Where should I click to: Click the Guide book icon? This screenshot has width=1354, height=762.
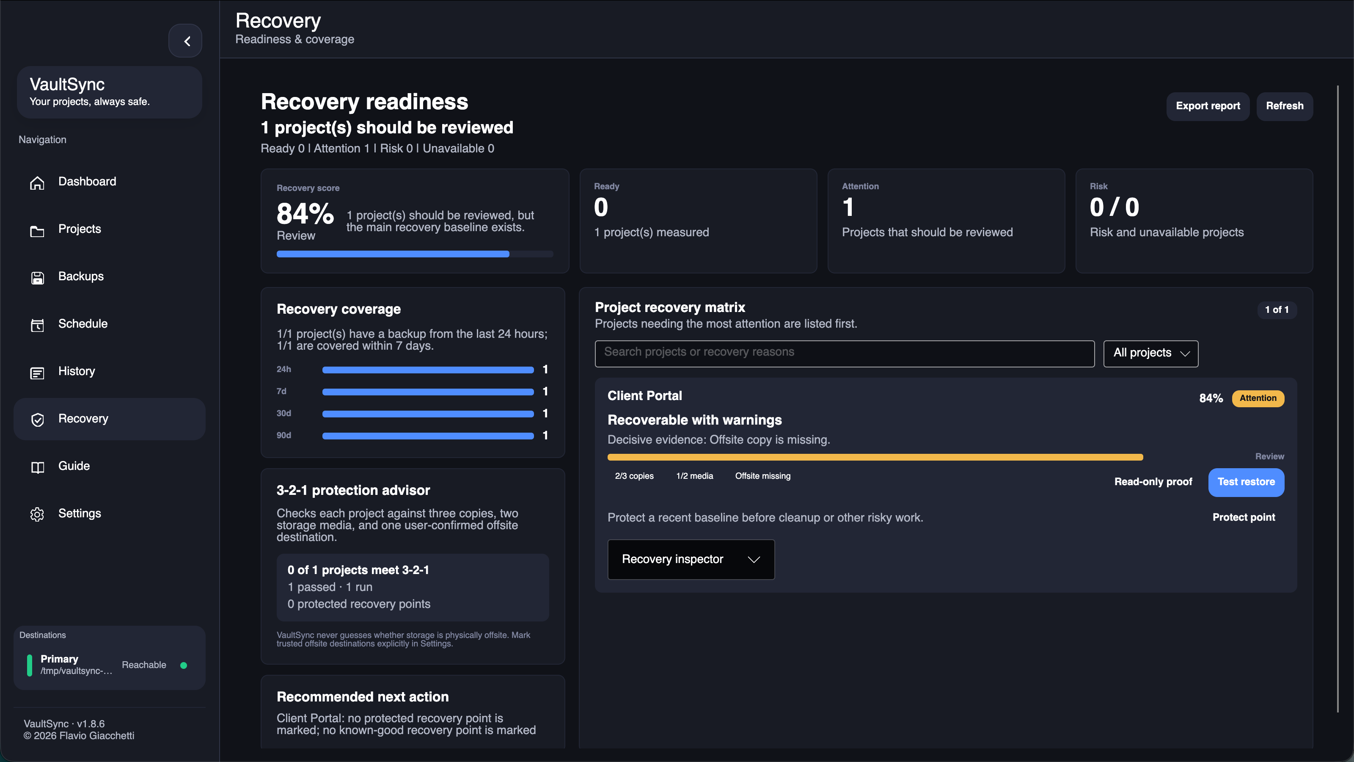click(37, 467)
